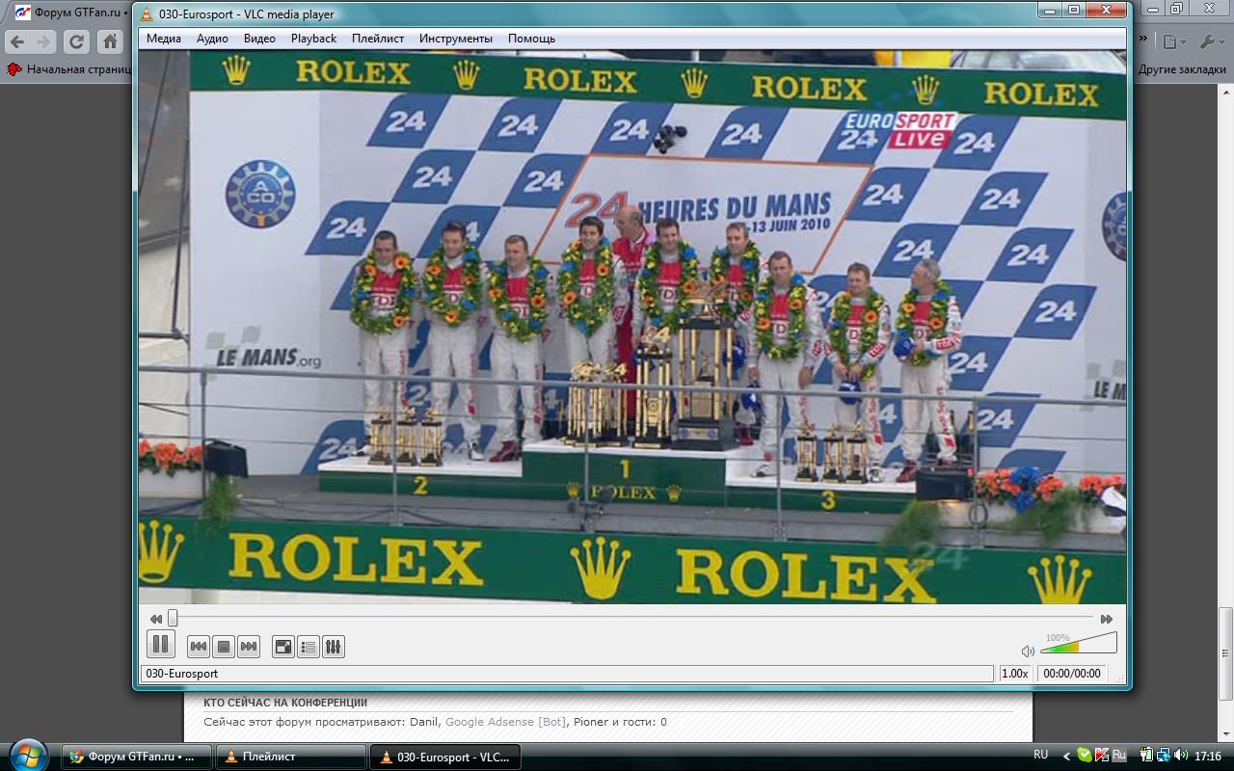Slow down playback with the left seek arrows

[155, 619]
